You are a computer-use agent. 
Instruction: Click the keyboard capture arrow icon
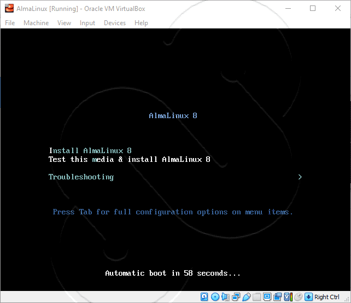(x=308, y=297)
